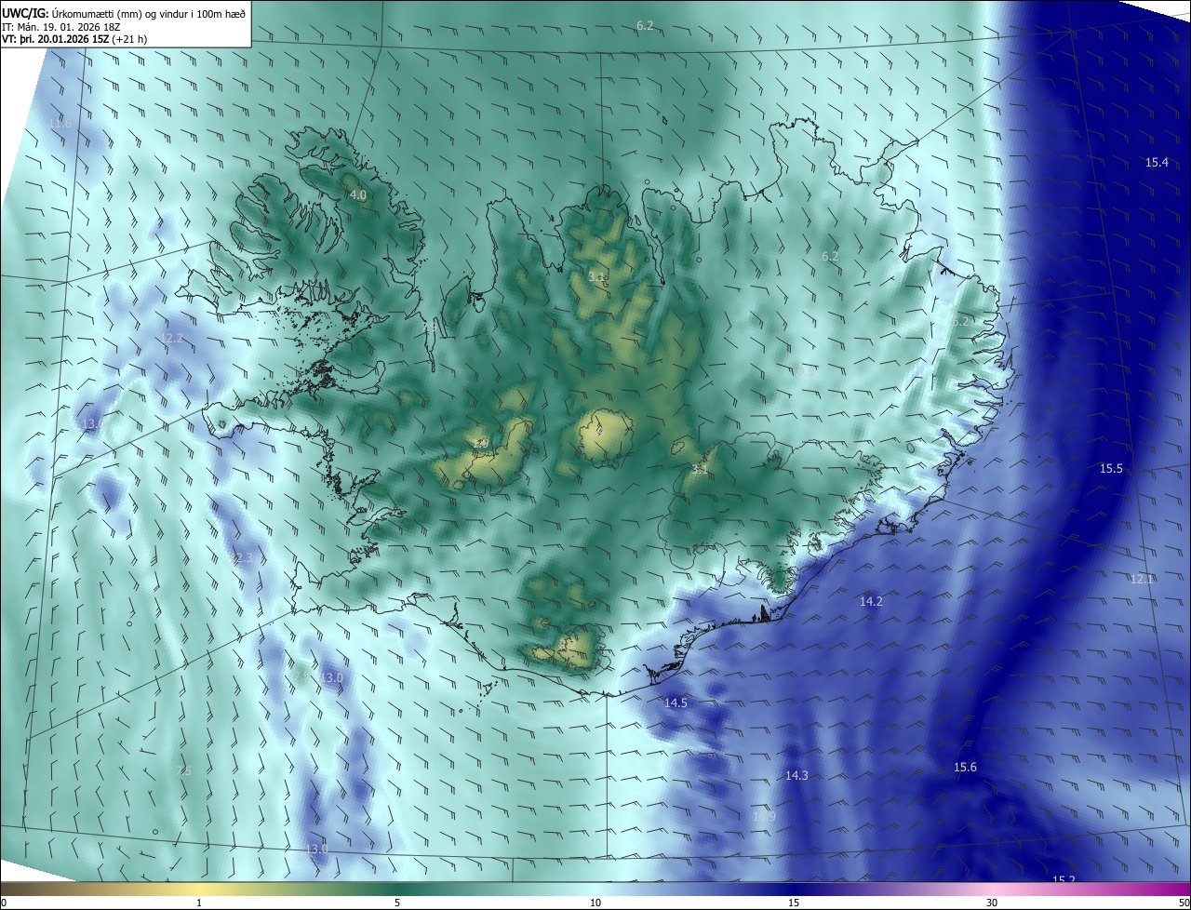
Task: Click the 4.0 value label over the Westfjords
Action: (357, 195)
